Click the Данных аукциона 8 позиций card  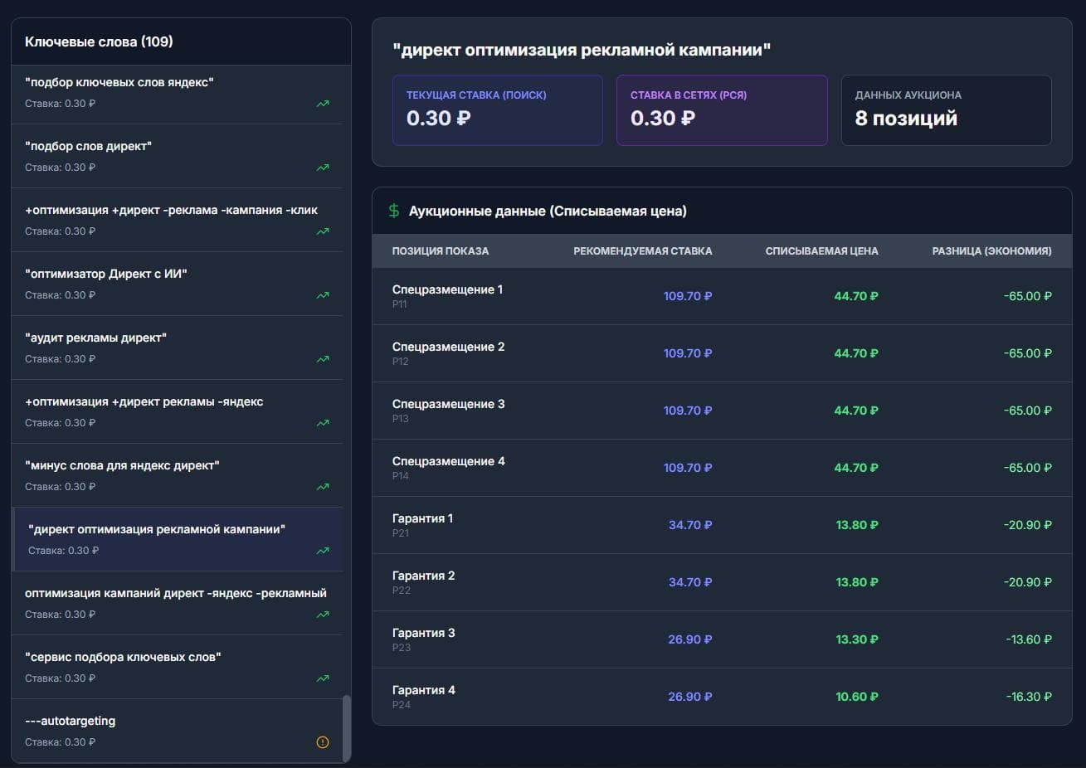pyautogui.click(x=947, y=110)
